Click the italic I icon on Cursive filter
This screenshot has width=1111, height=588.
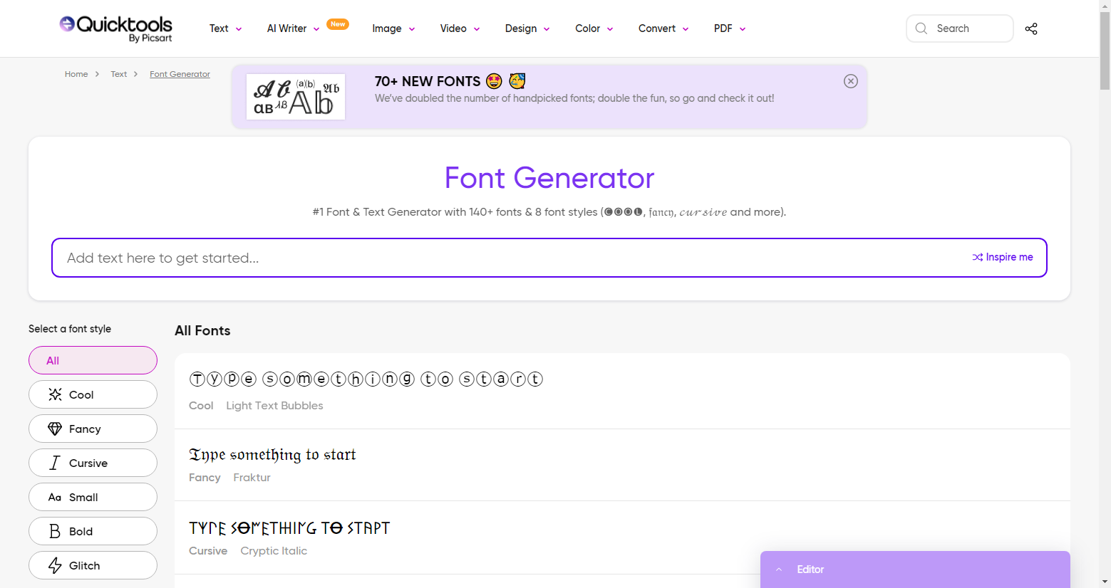pyautogui.click(x=55, y=463)
